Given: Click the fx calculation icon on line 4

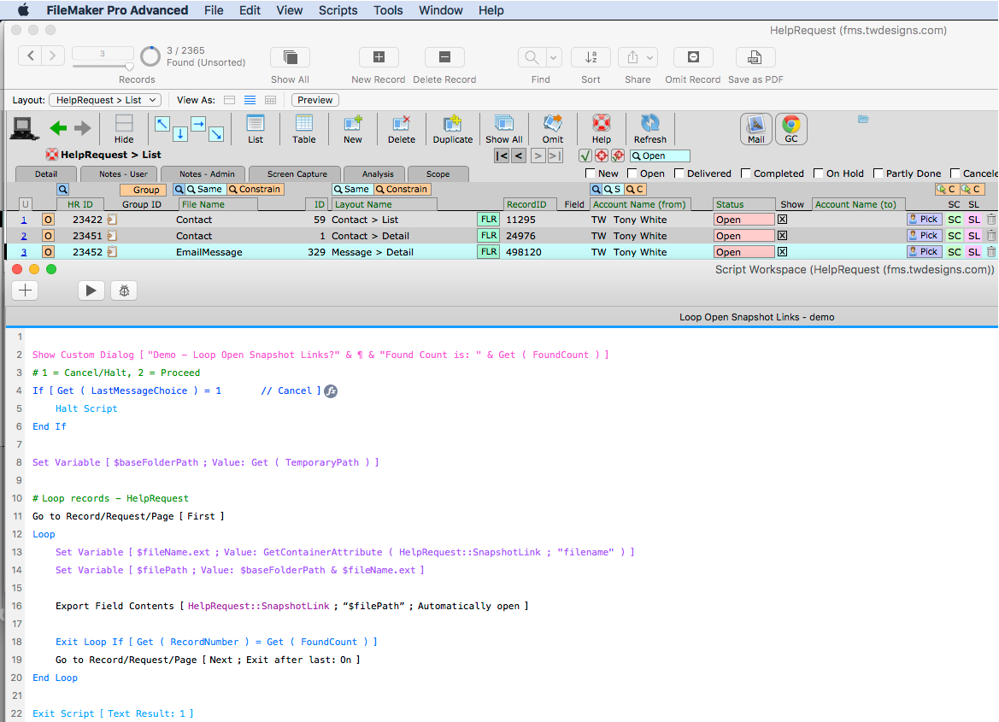Looking at the screenshot, I should point(331,391).
